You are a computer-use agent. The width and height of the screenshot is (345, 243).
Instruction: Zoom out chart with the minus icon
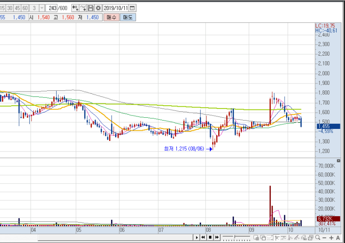pyautogui.click(x=324, y=238)
